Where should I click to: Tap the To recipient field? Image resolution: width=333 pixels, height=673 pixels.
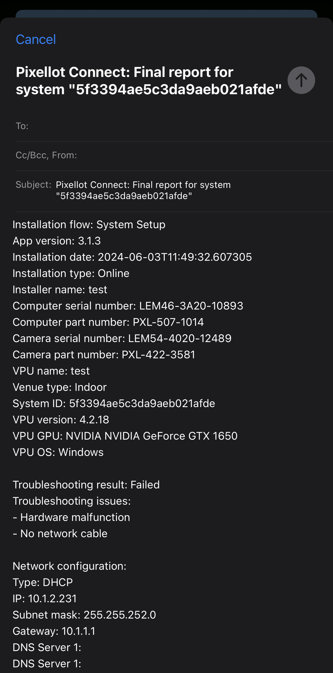(x=105, y=126)
